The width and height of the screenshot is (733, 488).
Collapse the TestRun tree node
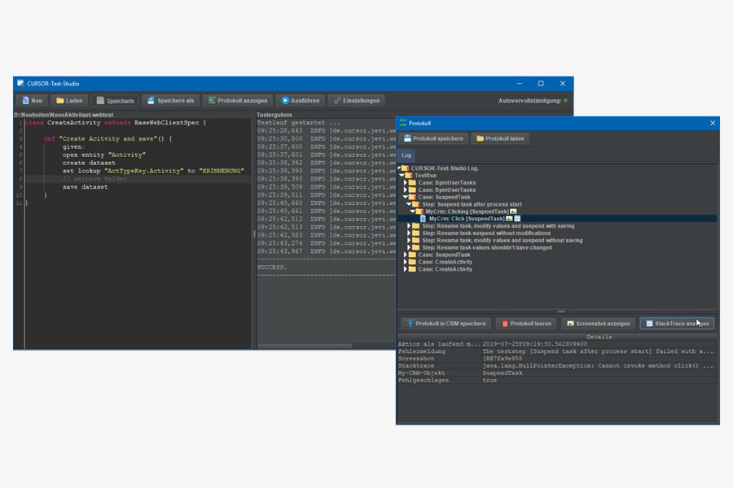402,176
